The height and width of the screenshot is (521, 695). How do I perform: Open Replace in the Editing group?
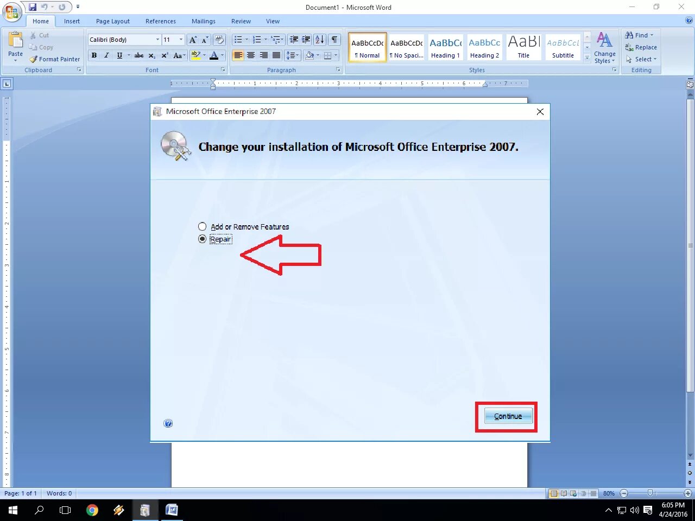(x=641, y=47)
